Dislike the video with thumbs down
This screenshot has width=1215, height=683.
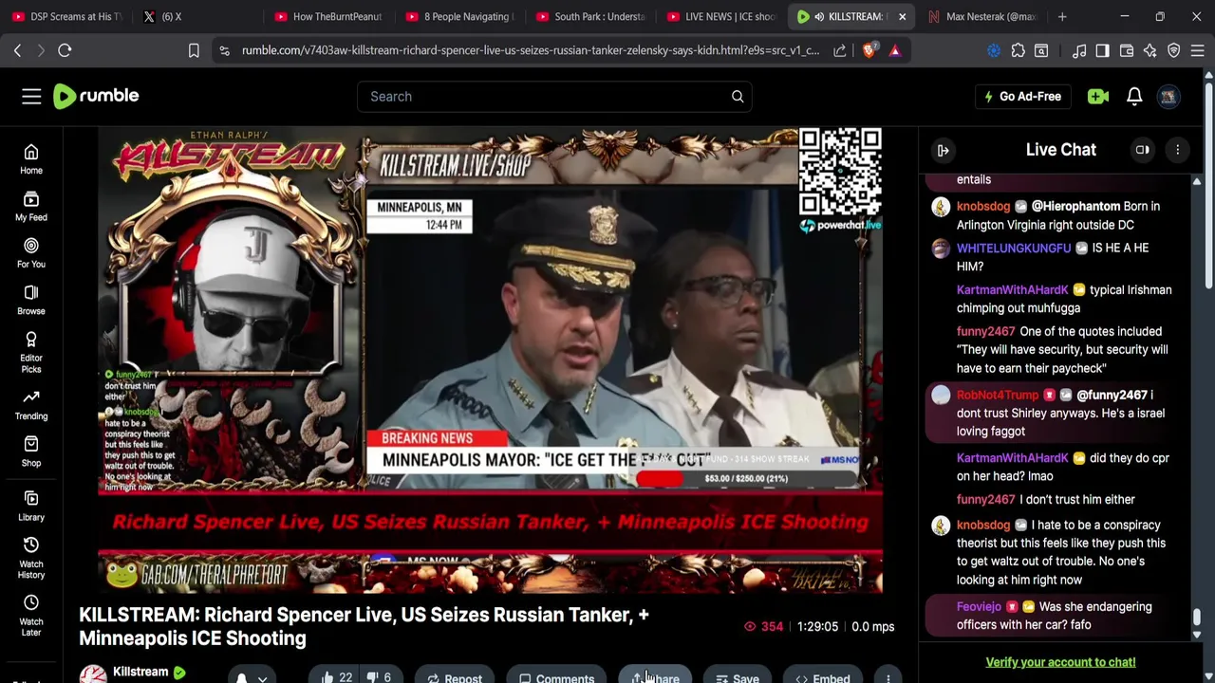pyautogui.click(x=381, y=677)
